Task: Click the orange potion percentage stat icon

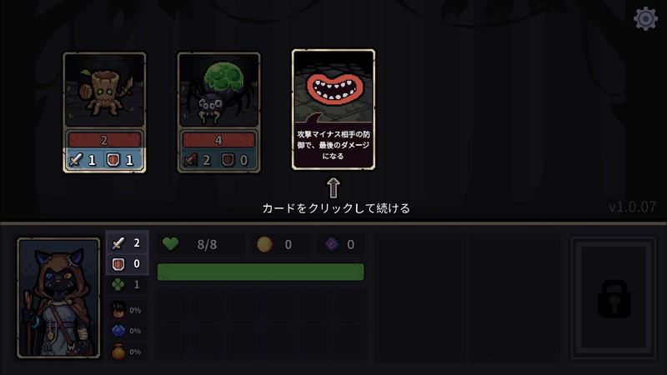Action: pos(118,352)
